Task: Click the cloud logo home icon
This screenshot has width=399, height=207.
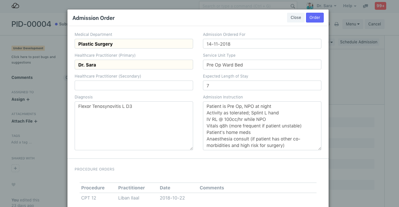Action: click(15, 6)
